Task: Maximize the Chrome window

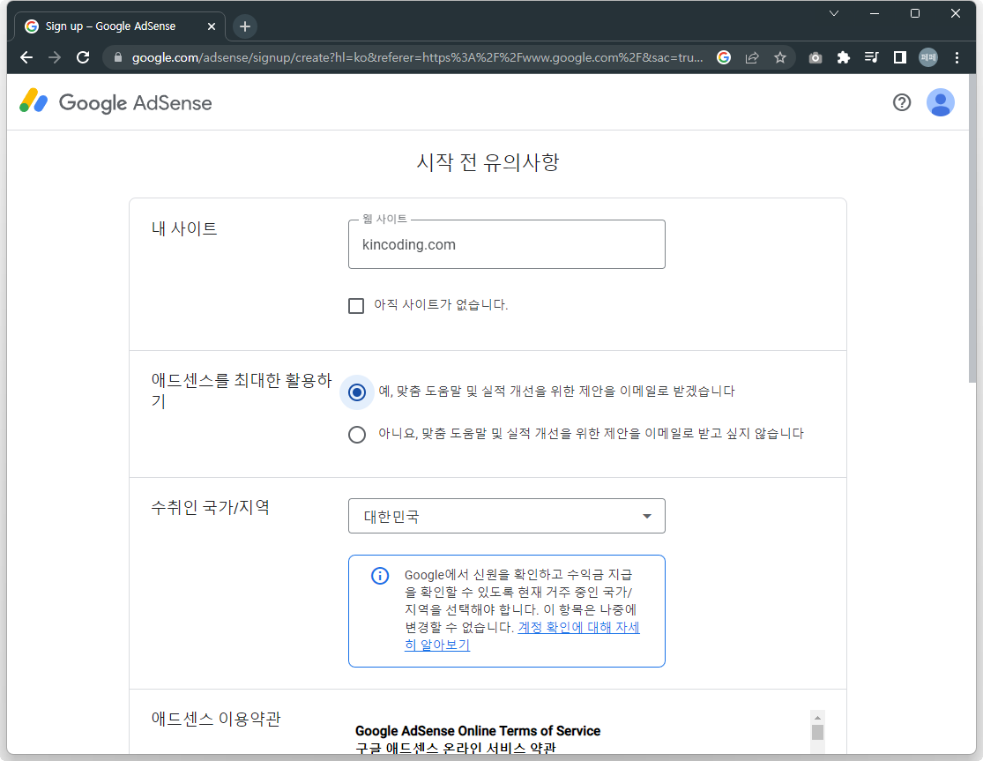Action: pos(914,13)
